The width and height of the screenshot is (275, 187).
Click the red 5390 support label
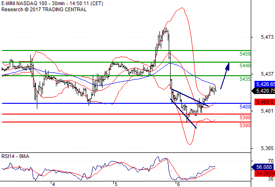coord(245,125)
